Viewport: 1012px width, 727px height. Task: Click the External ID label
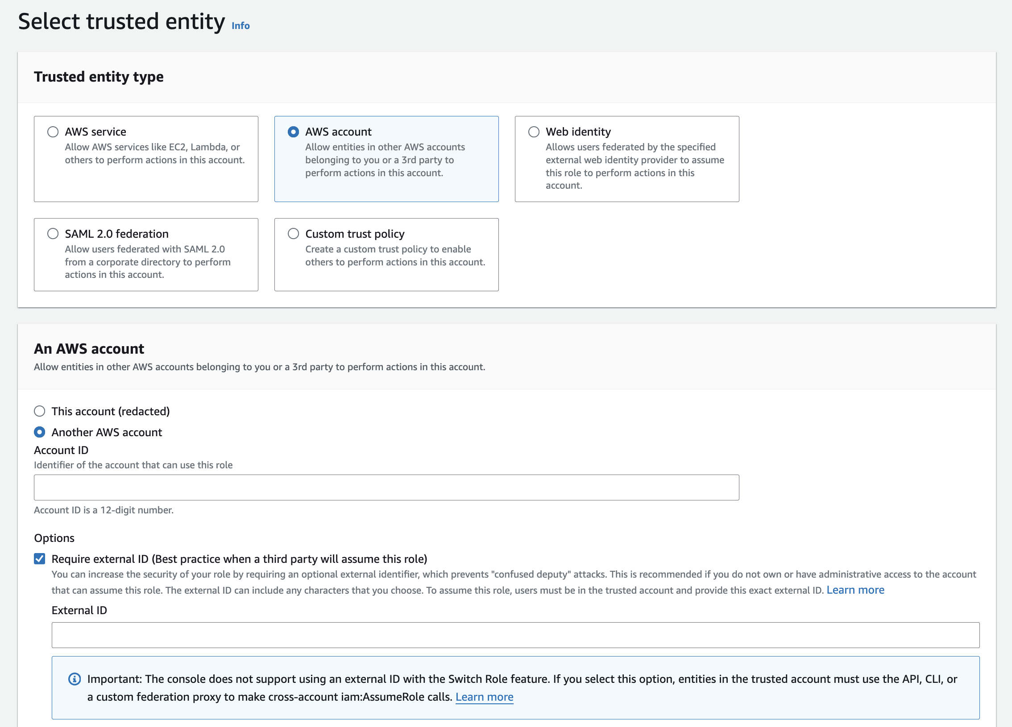[79, 611]
